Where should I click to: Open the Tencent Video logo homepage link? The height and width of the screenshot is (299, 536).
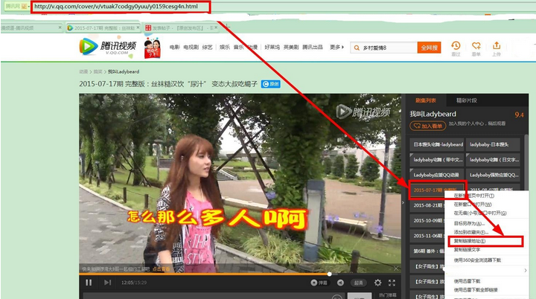[x=108, y=47]
